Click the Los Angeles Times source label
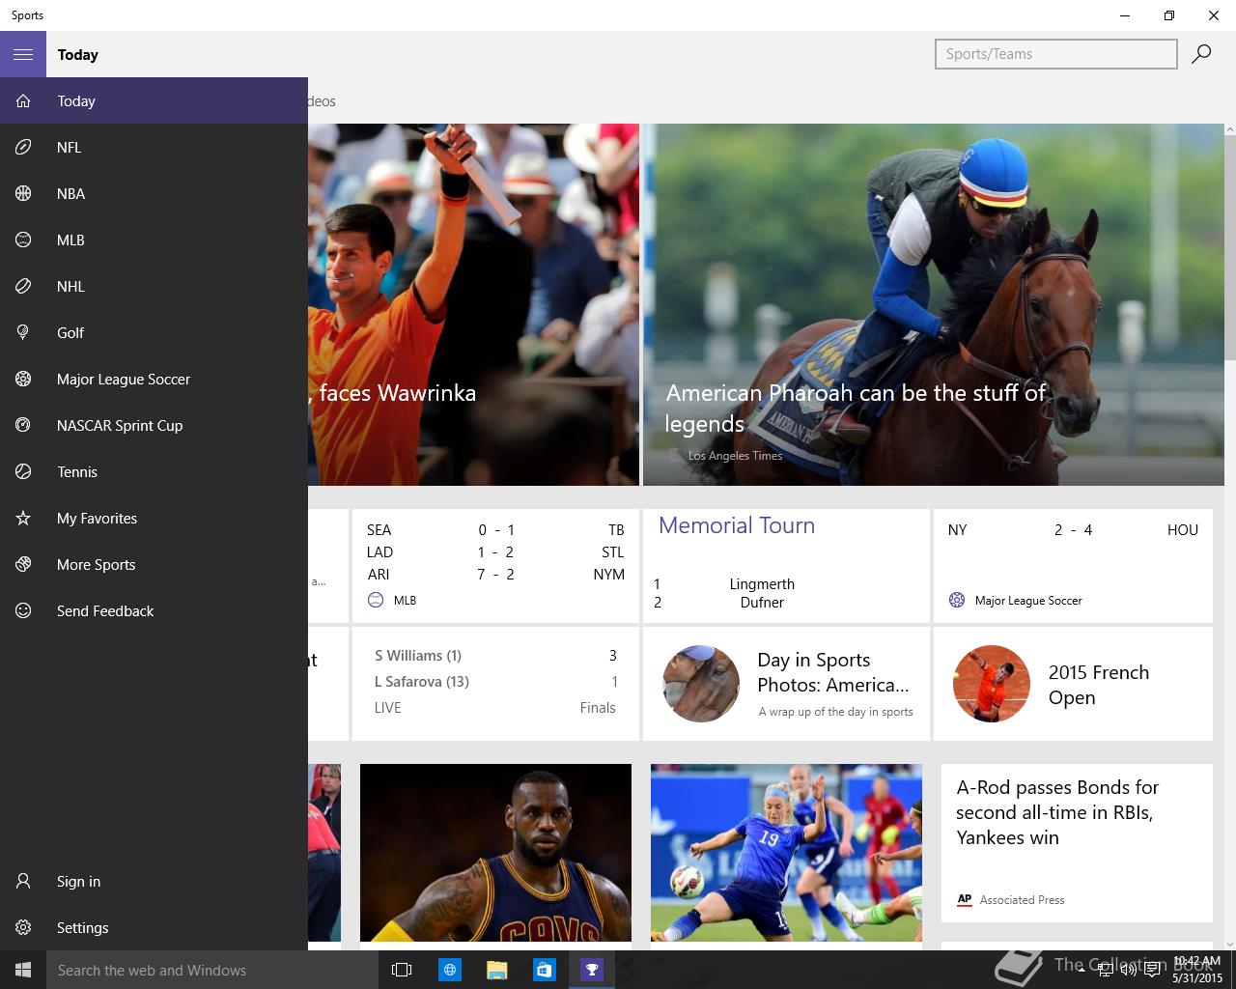Screen dimensions: 1236x989 coord(735,456)
